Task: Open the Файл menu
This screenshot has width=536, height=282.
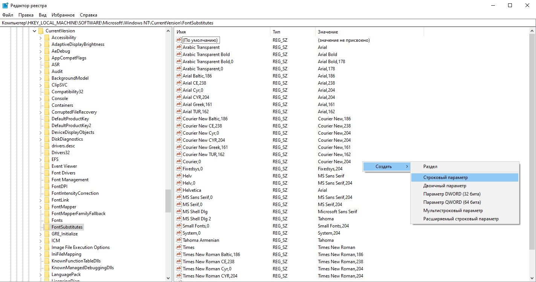Action: 8,15
